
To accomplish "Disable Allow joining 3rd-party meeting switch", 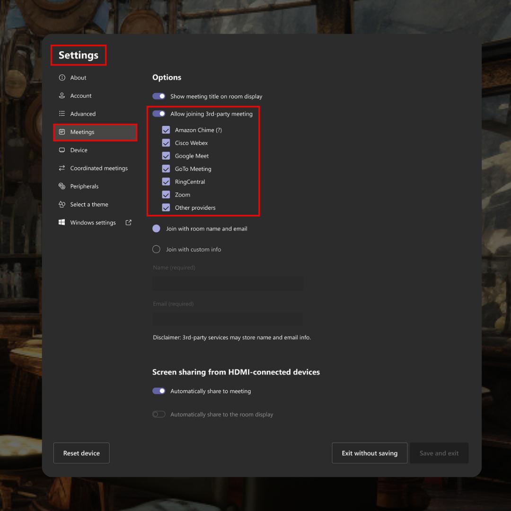I will click(x=159, y=114).
